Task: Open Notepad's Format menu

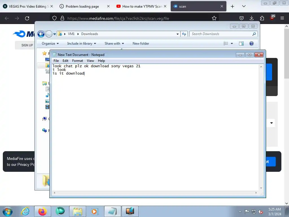Action: pos(78,61)
